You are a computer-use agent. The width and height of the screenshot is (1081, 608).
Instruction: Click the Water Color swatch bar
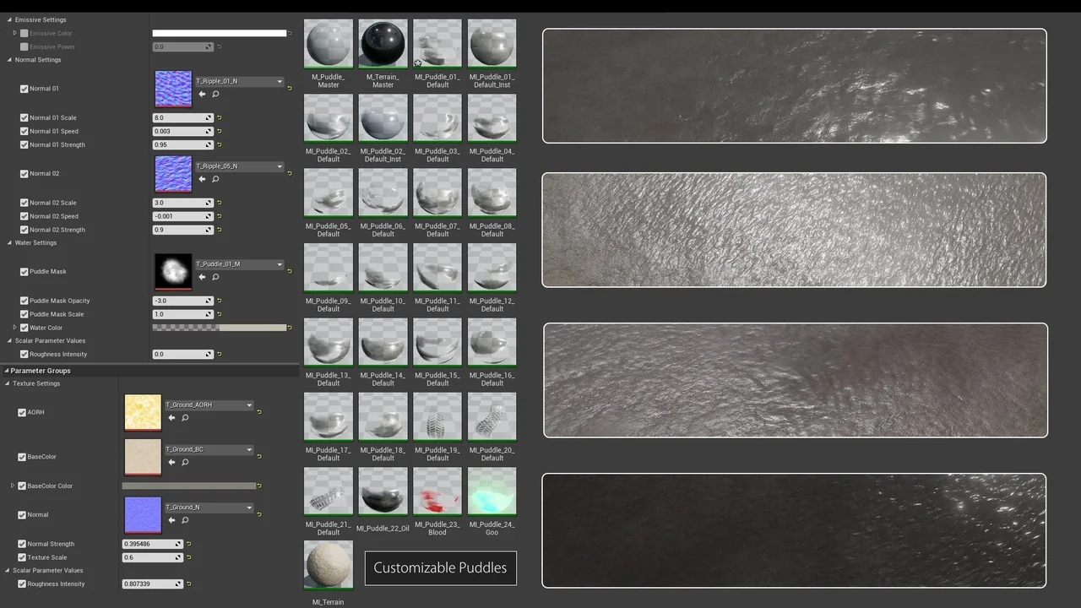[220, 328]
